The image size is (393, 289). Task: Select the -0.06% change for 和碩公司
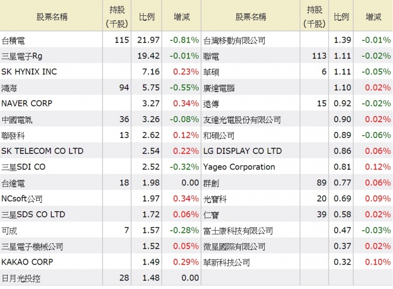coord(376,135)
